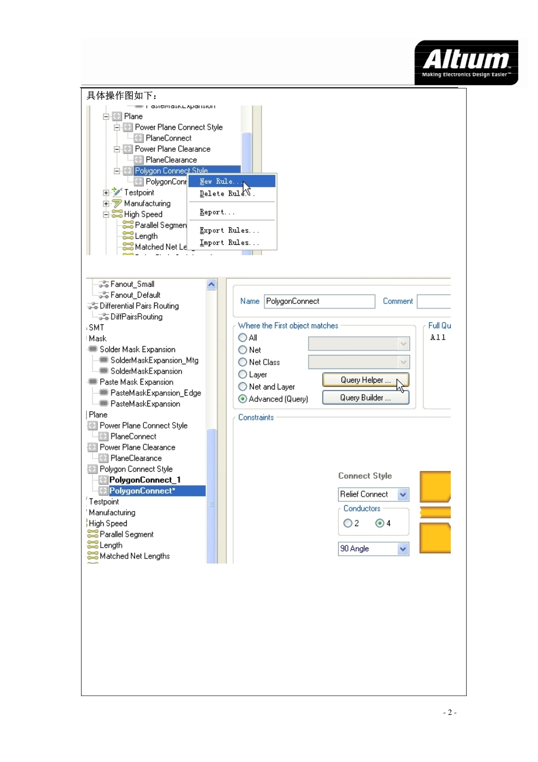Choose Import Rules from the context menu

click(232, 243)
